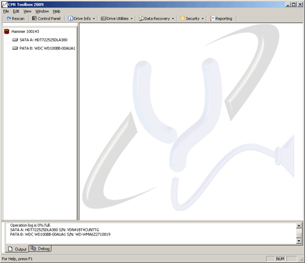Click the SATA A serial number log line
The width and height of the screenshot is (305, 263).
[x=55, y=230]
